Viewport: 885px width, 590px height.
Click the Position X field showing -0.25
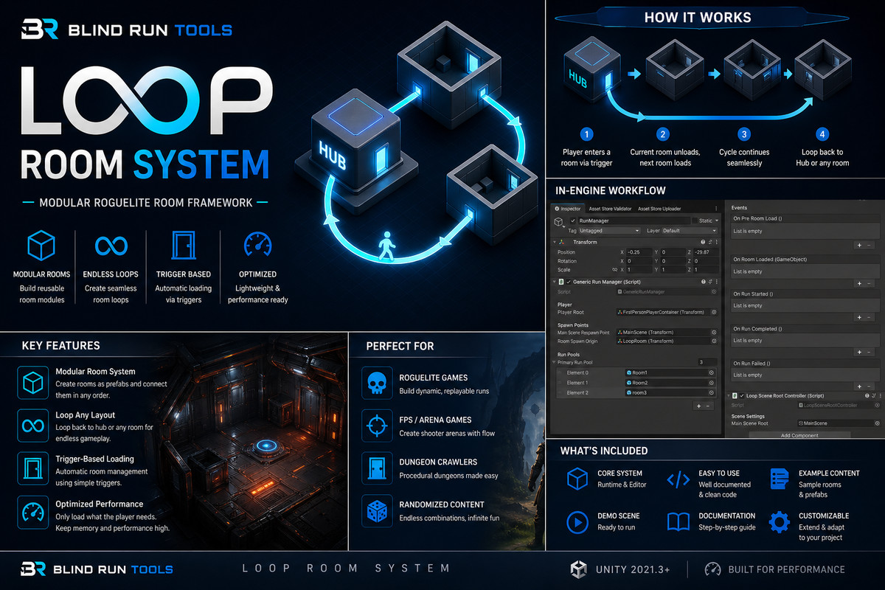click(x=639, y=252)
